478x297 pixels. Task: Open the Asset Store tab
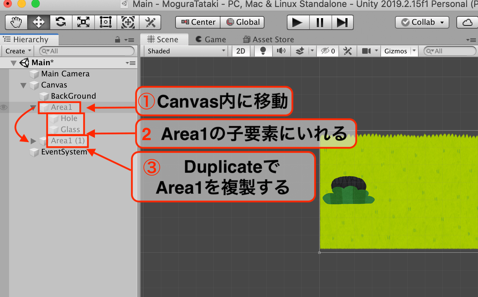click(269, 39)
